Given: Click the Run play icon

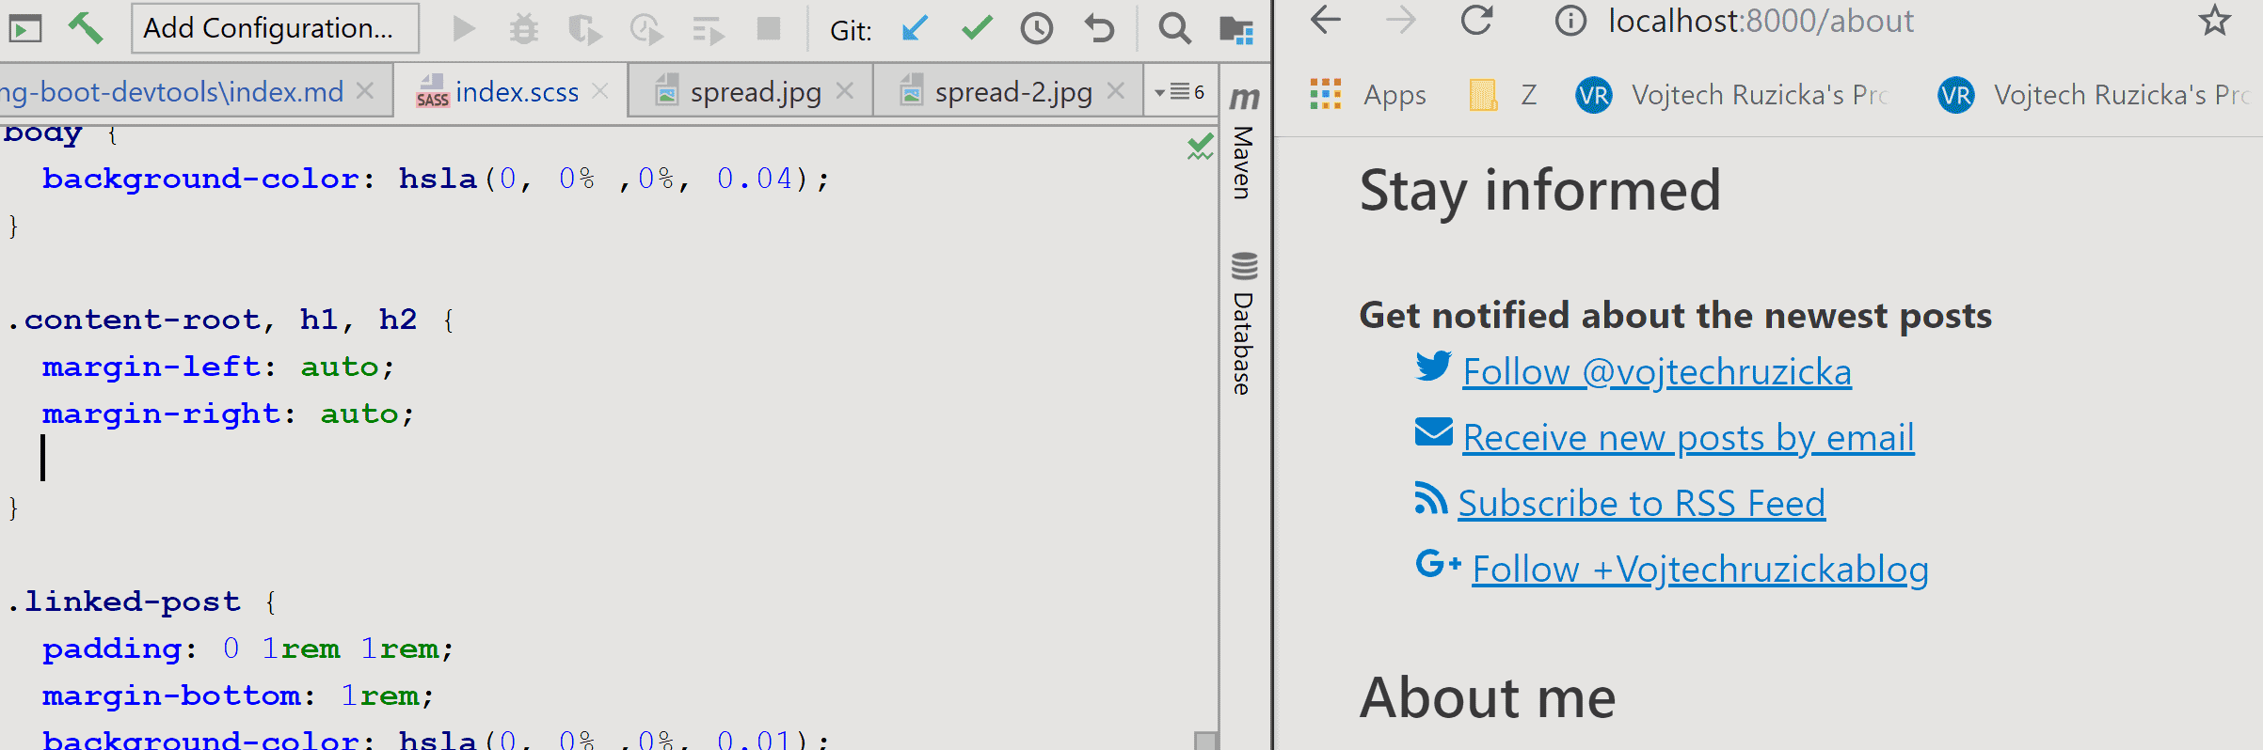Looking at the screenshot, I should tap(463, 29).
